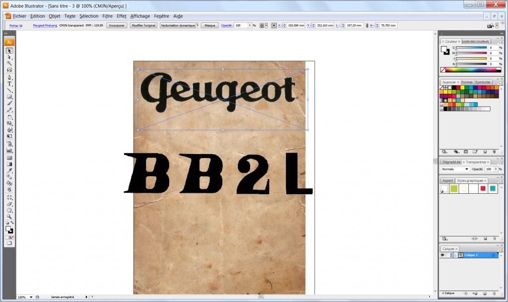The image size is (508, 302).
Task: Create a new layer in Calques panel
Action: [485, 293]
